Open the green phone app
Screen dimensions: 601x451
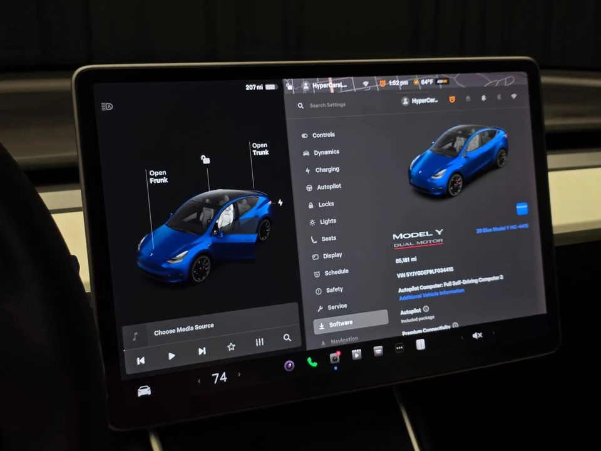click(x=312, y=362)
